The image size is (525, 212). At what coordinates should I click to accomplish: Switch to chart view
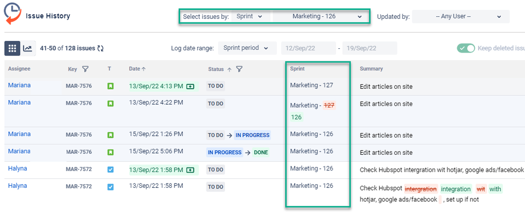point(27,48)
